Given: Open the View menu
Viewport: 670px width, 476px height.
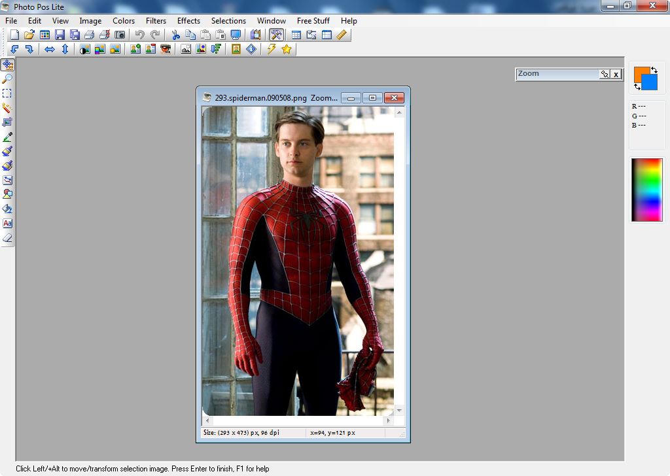Looking at the screenshot, I should coord(60,20).
